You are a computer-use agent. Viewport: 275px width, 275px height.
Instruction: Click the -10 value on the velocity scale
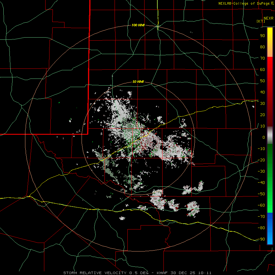(x=261, y=149)
